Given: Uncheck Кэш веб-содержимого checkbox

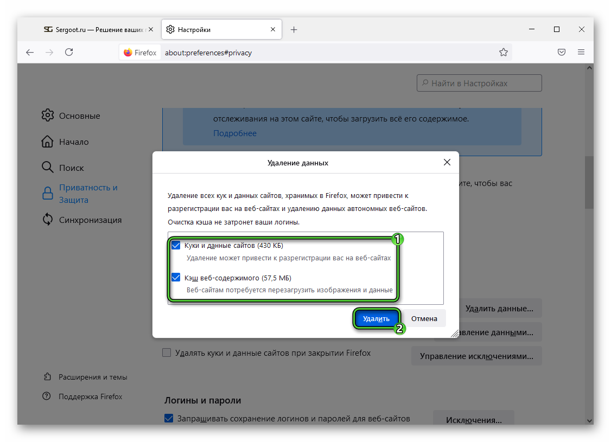Looking at the screenshot, I should (x=176, y=278).
